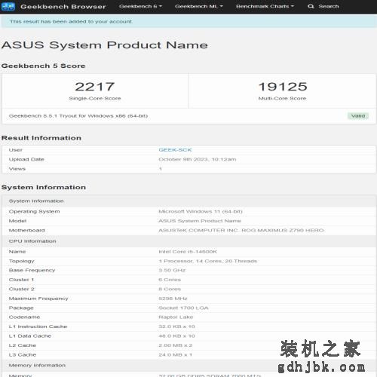Viewport: 377px width, 377px height.
Task: Click the Search magnifier icon
Action: tap(311, 7)
